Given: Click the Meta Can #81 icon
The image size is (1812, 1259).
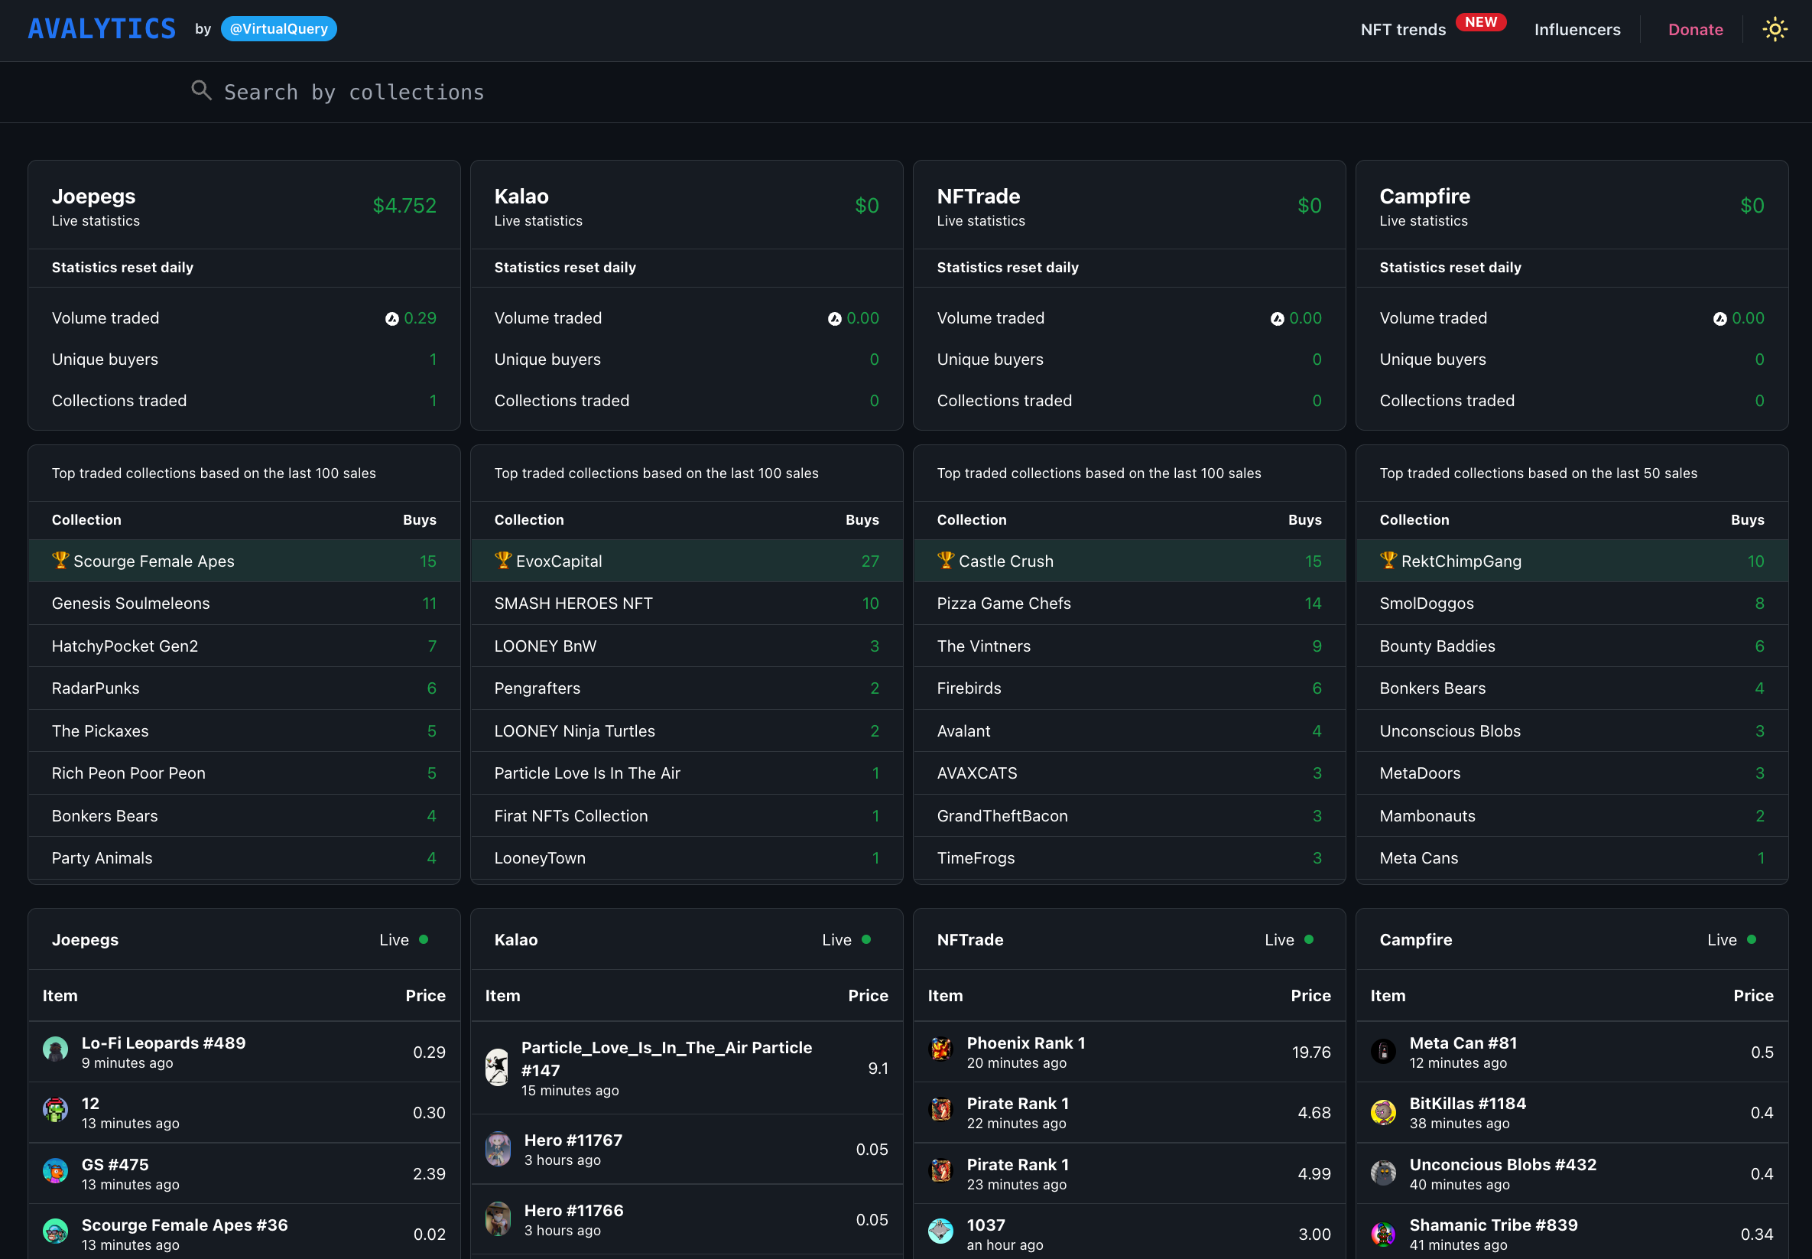Looking at the screenshot, I should coord(1383,1051).
